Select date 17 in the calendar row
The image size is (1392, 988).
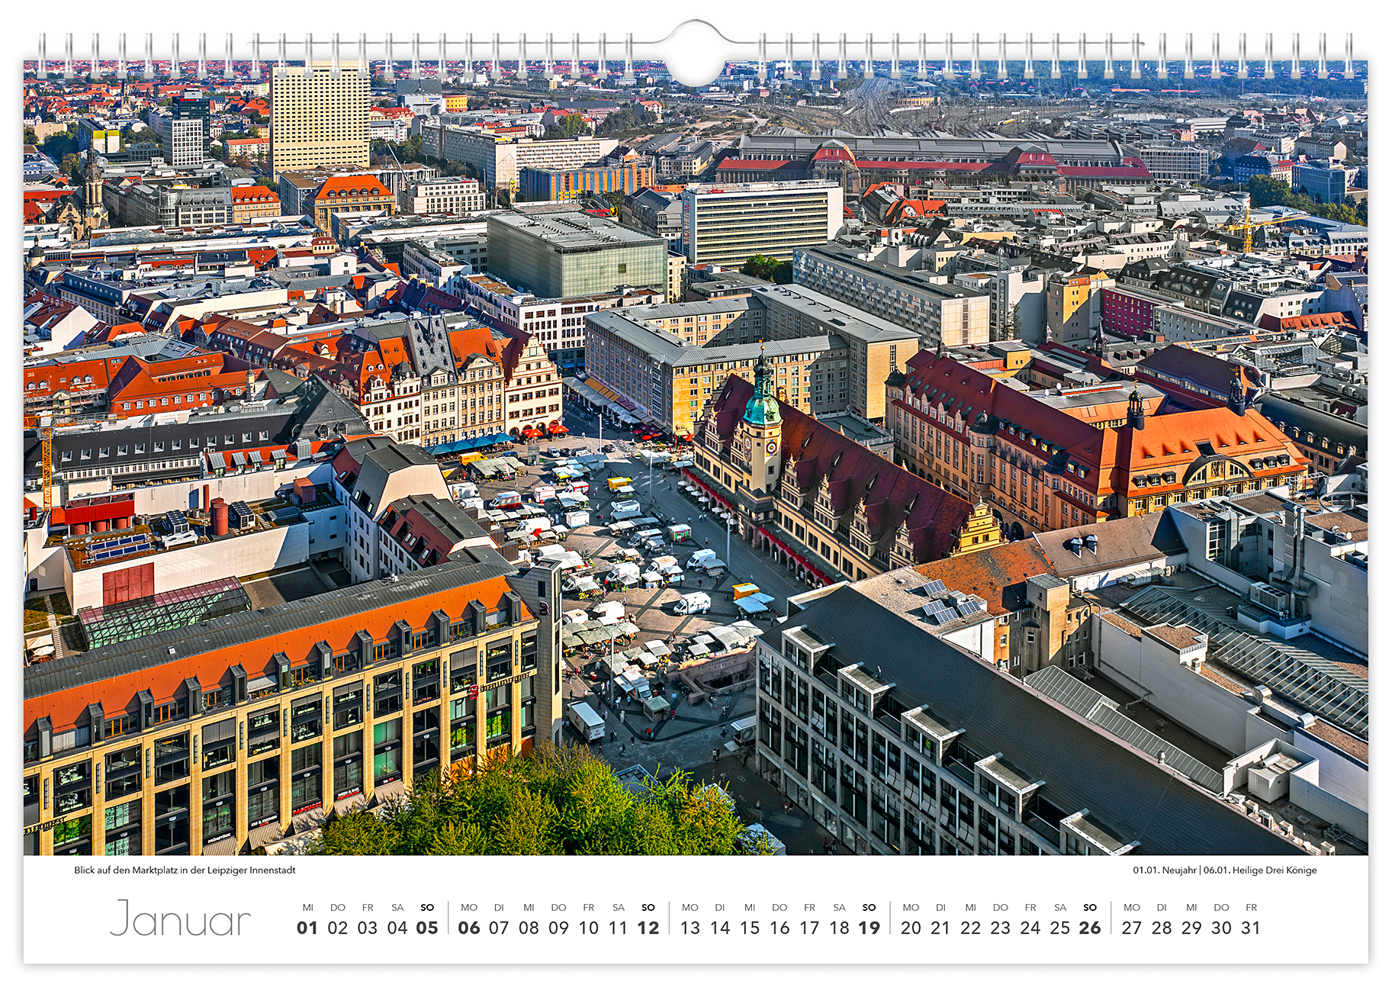pos(809,928)
